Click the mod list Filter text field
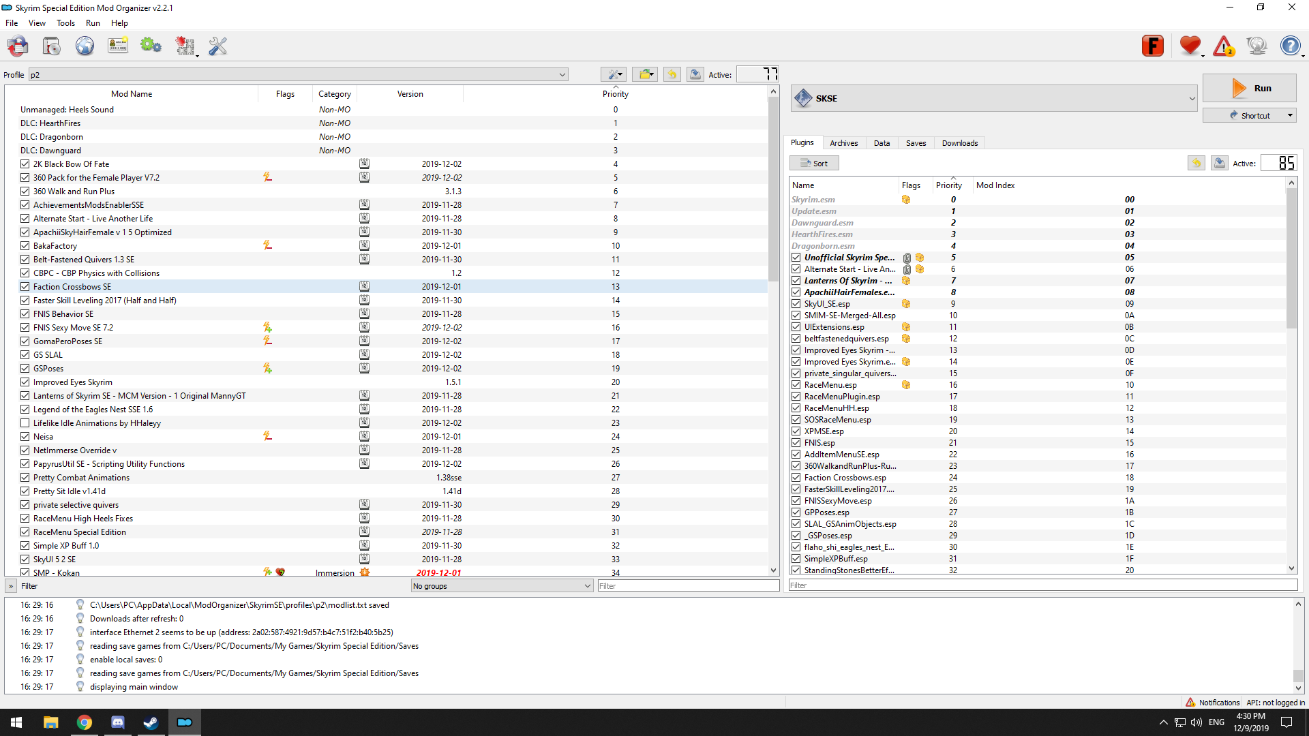1309x736 pixels. click(688, 586)
